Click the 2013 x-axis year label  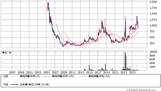click(81, 72)
